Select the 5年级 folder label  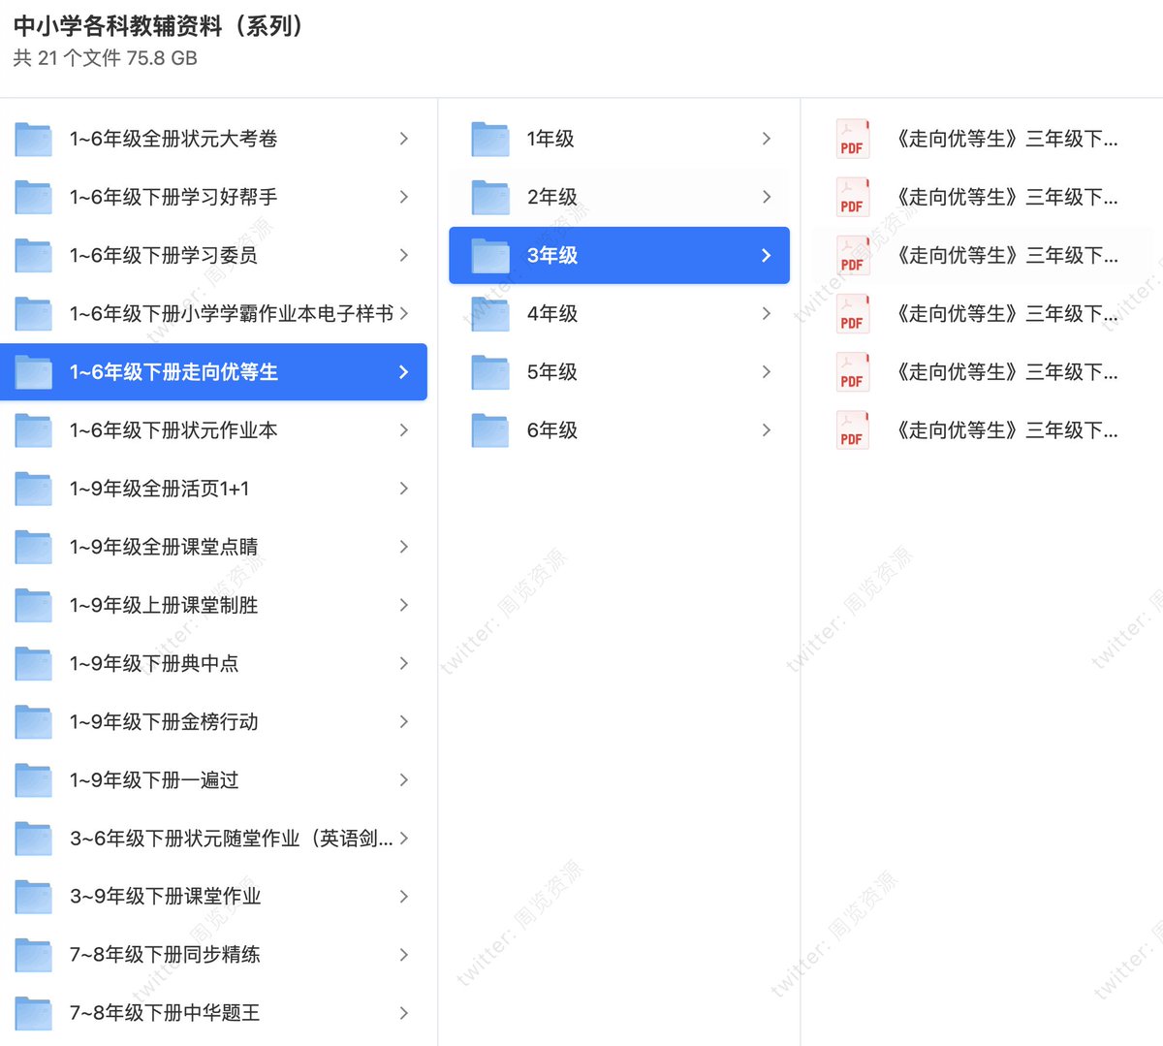click(552, 372)
